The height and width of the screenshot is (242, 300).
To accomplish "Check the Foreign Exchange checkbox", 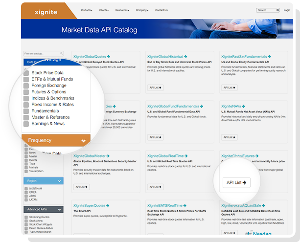I will point(26,86).
